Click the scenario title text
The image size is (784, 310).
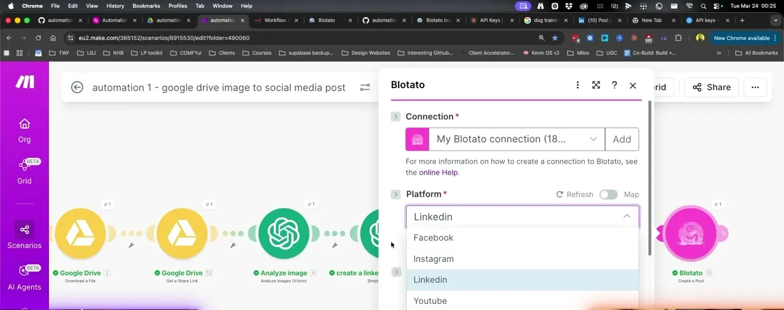click(219, 88)
